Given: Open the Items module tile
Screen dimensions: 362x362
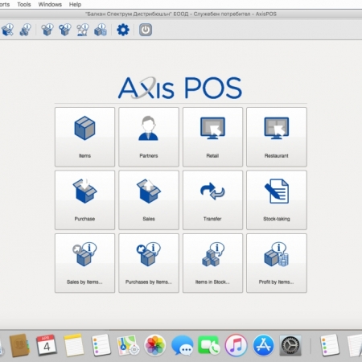Looking at the screenshot, I should 84,137.
